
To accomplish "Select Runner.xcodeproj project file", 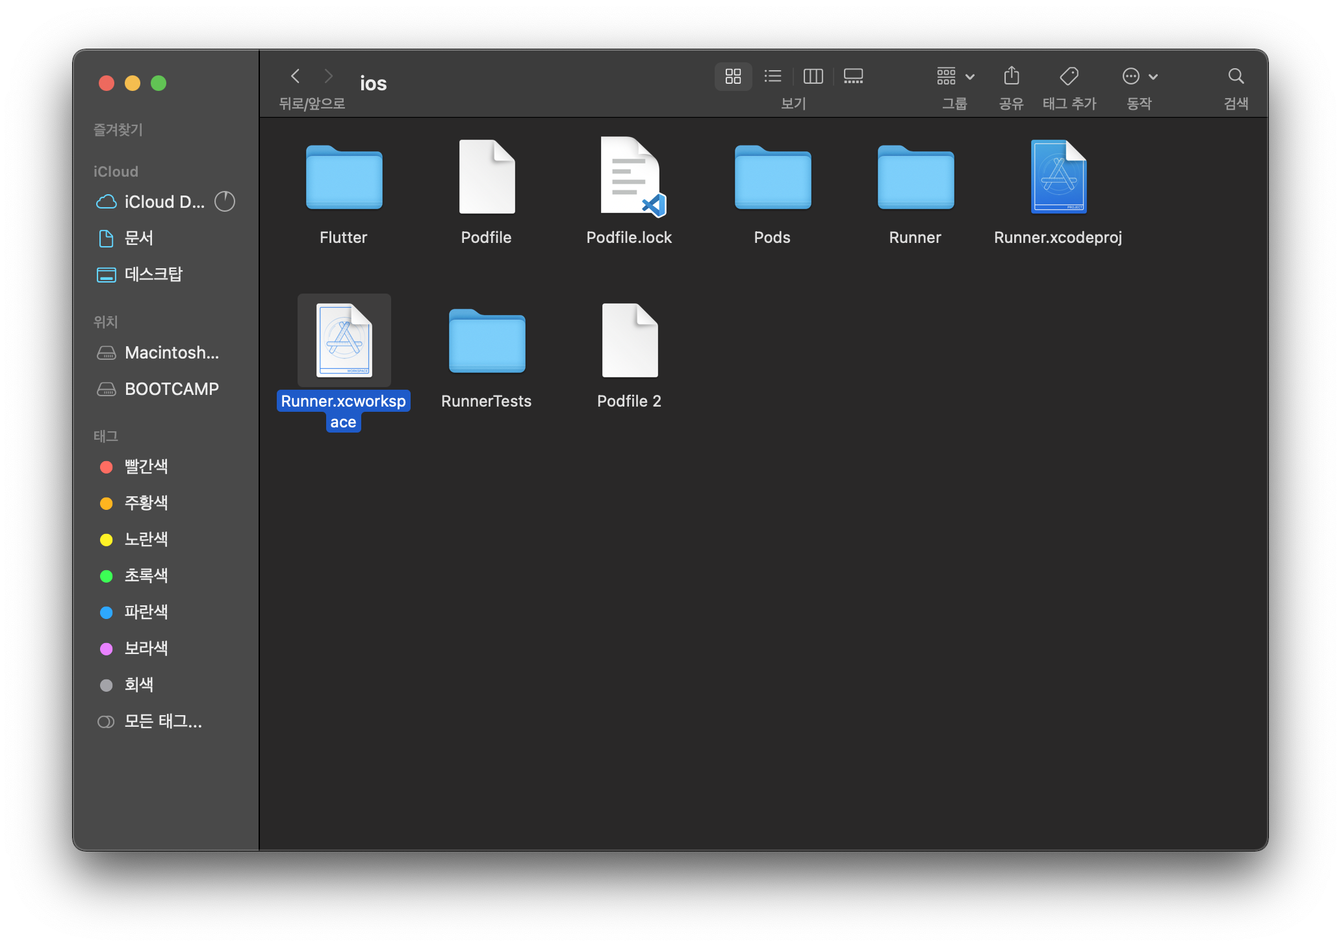I will click(x=1058, y=176).
